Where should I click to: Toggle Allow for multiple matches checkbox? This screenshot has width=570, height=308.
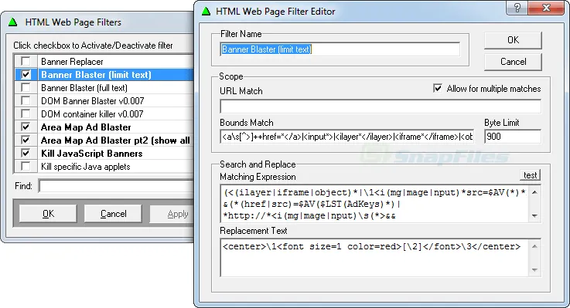(x=438, y=88)
